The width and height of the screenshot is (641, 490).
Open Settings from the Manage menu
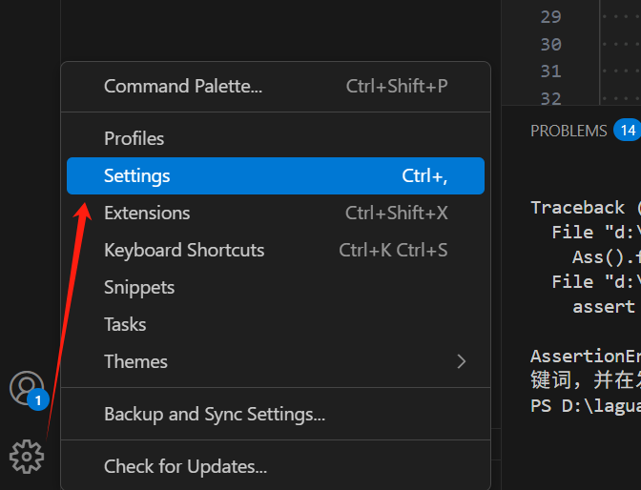pos(276,175)
